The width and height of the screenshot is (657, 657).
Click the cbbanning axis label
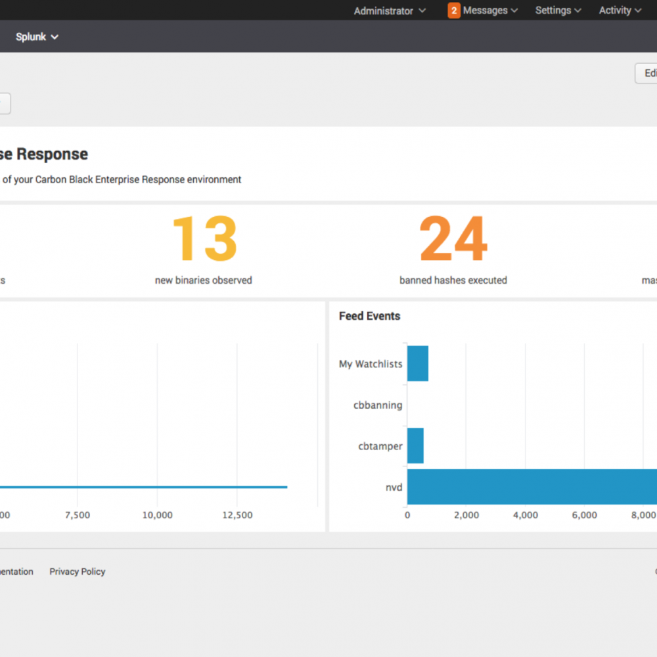[x=378, y=405]
